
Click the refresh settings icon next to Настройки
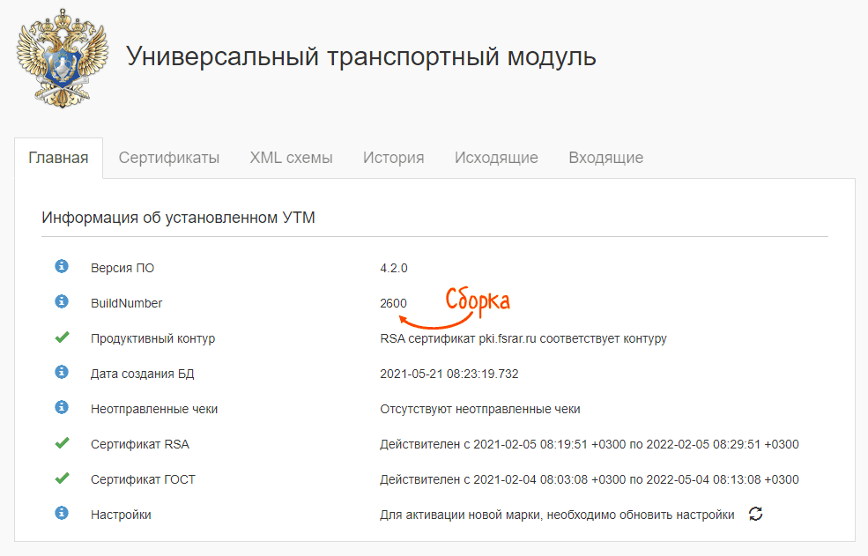click(754, 514)
